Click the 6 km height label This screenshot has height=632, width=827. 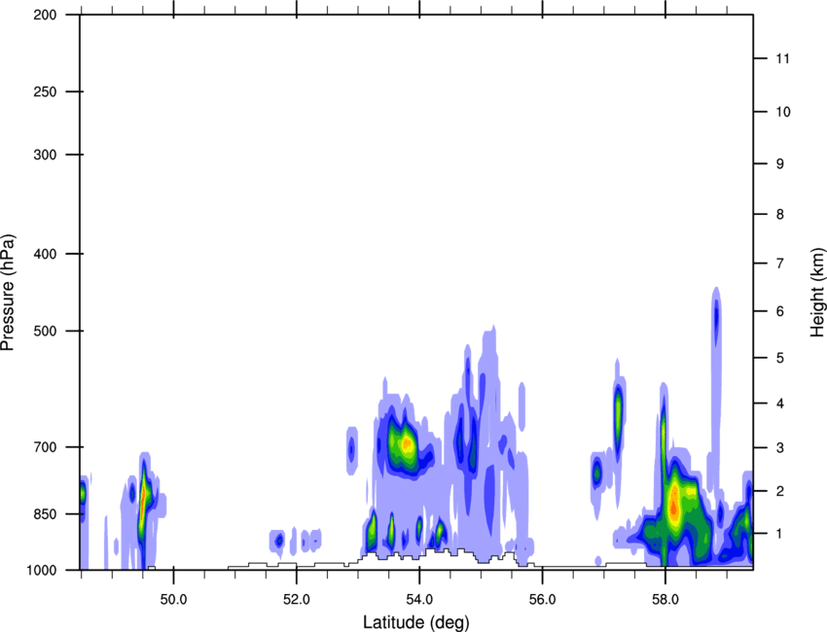(x=780, y=311)
